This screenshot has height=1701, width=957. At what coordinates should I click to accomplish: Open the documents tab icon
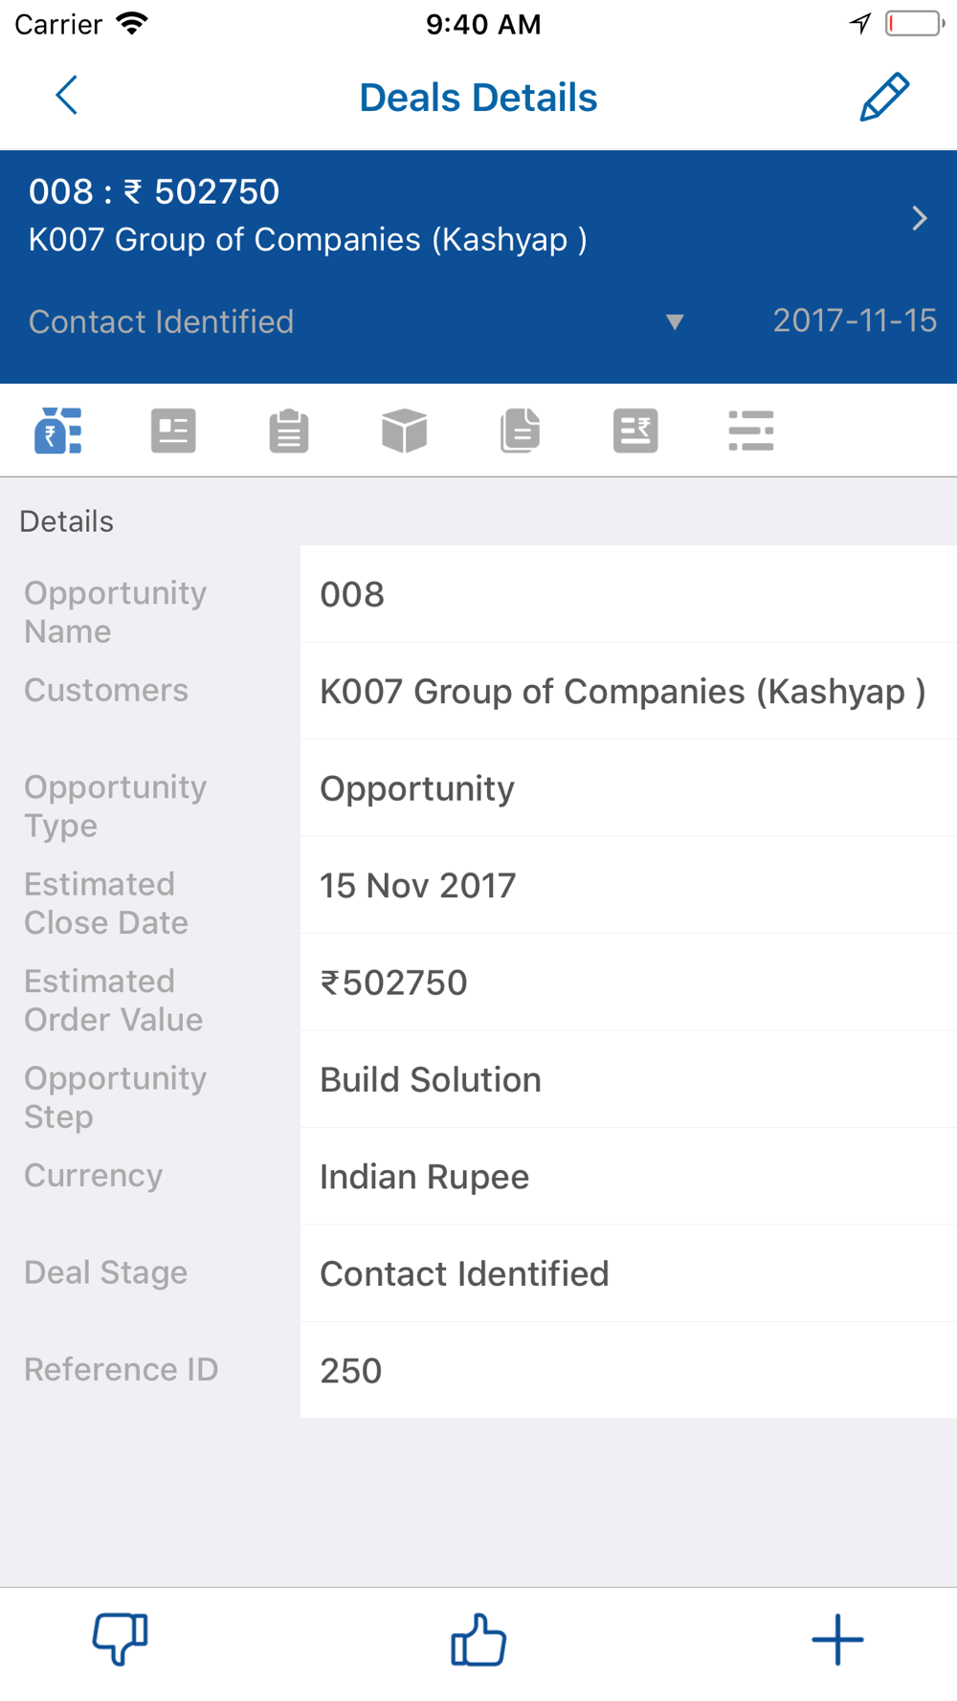click(520, 431)
